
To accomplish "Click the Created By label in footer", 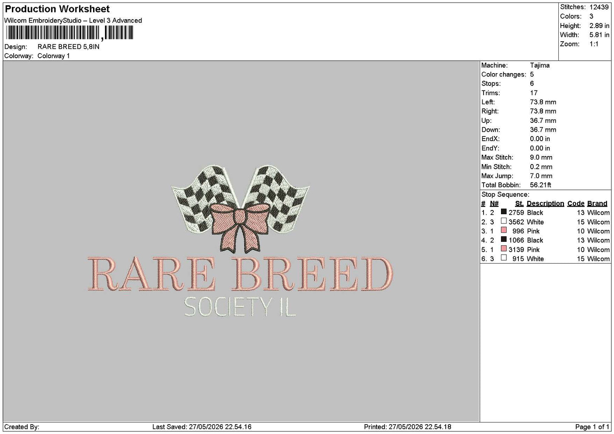I will coord(22,427).
